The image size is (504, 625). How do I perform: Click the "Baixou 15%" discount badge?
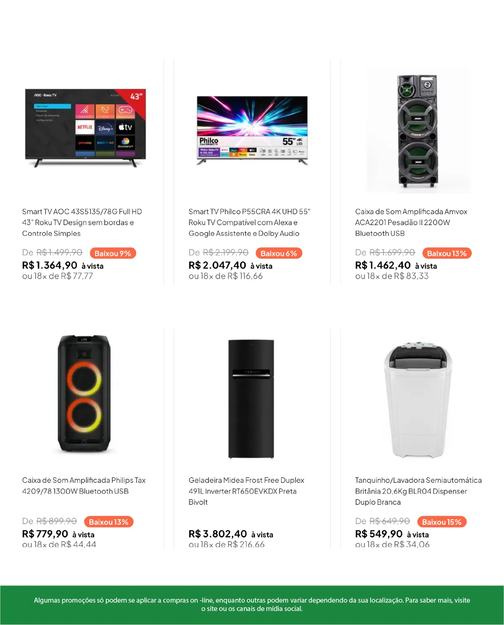(x=442, y=522)
